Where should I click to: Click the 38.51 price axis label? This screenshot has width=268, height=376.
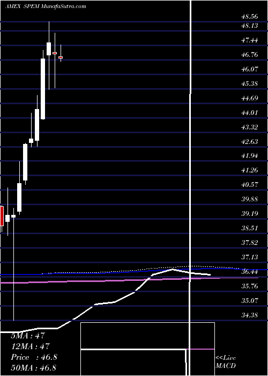point(250,228)
